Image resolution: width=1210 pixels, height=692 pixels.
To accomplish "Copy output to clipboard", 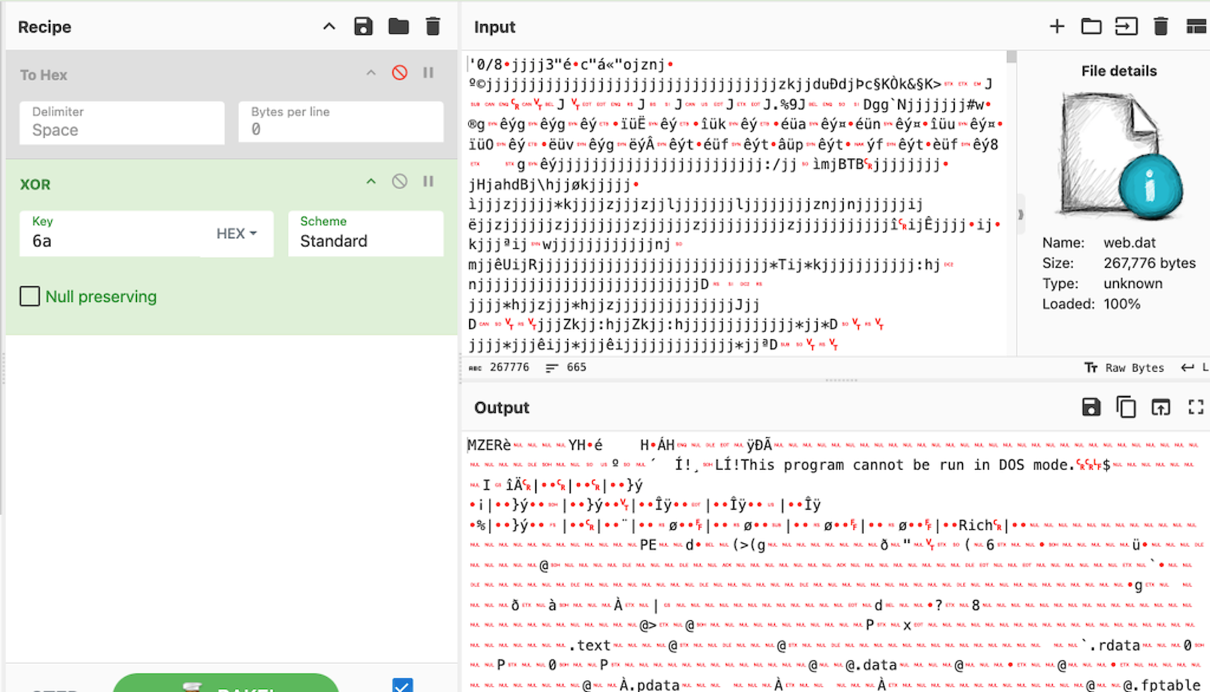I will [x=1126, y=407].
